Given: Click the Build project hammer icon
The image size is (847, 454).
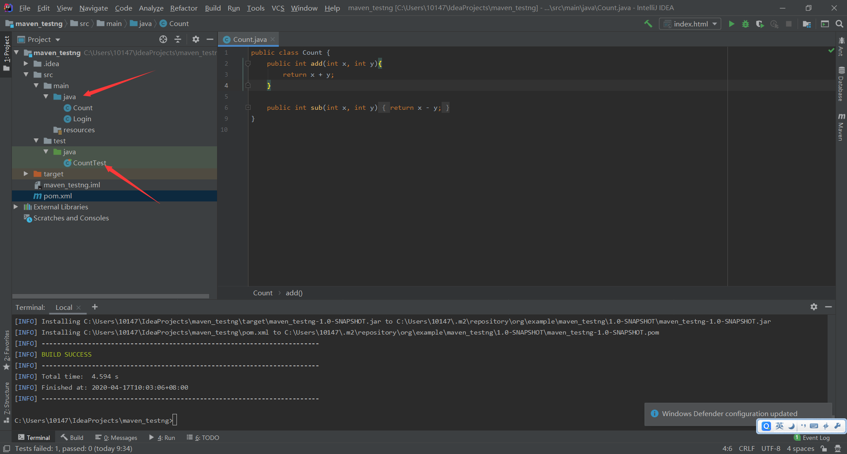Looking at the screenshot, I should [648, 24].
